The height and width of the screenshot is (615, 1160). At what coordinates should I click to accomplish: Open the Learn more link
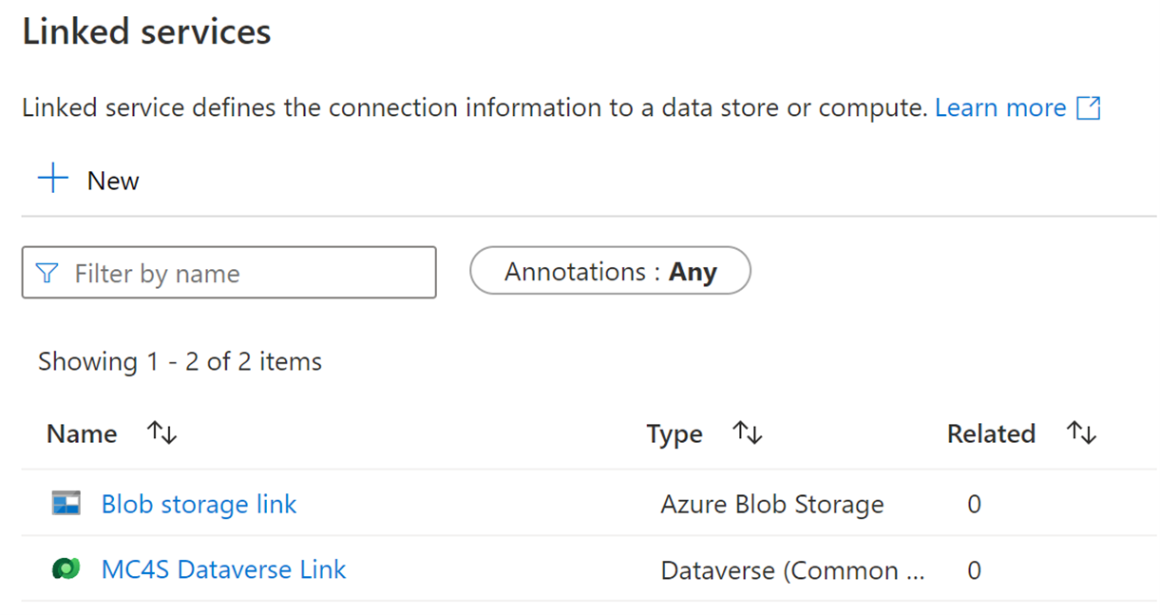pyautogui.click(x=1000, y=107)
